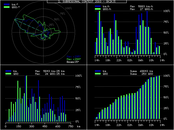Click '02h' on the hourly rate chart axis
174x130 pixels.
(130, 60)
